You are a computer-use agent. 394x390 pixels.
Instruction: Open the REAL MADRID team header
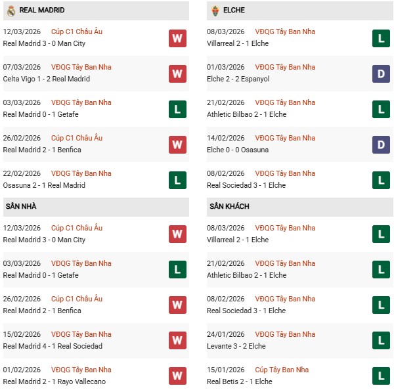[x=42, y=11]
